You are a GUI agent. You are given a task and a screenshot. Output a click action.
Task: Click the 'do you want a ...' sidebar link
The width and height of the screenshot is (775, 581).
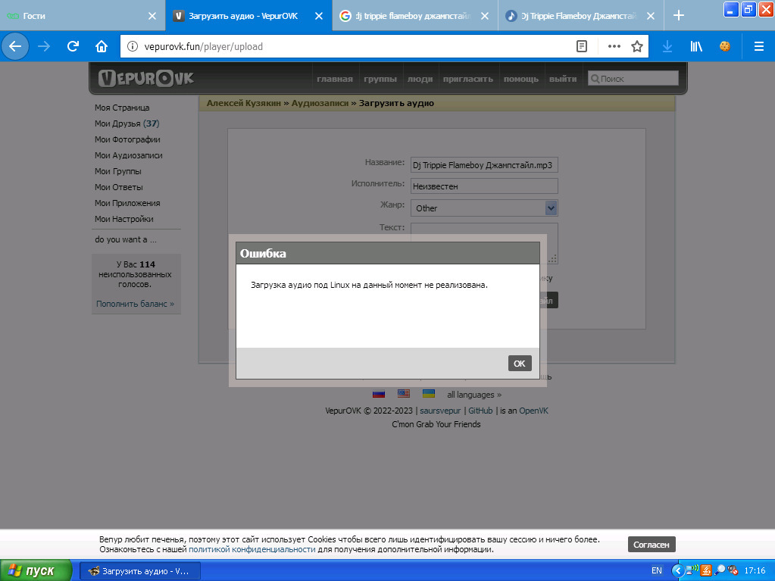click(x=126, y=239)
